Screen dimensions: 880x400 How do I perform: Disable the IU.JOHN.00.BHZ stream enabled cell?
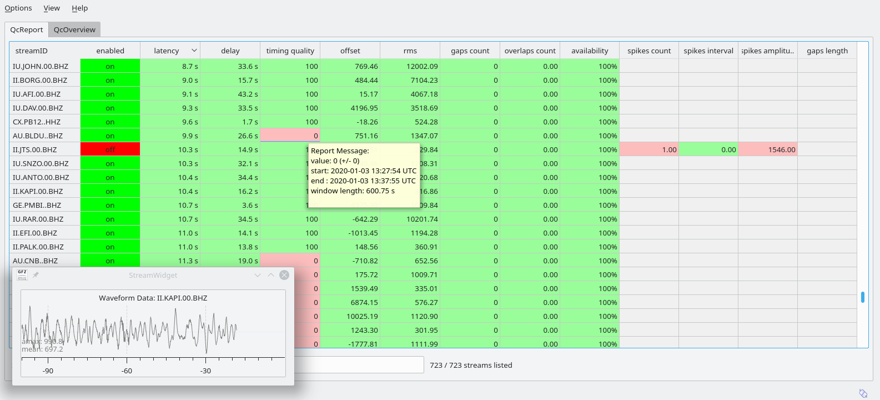point(110,66)
